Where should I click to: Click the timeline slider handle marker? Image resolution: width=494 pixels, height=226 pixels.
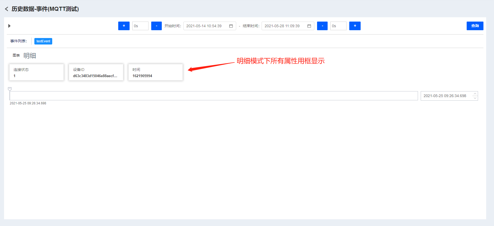(x=10, y=89)
